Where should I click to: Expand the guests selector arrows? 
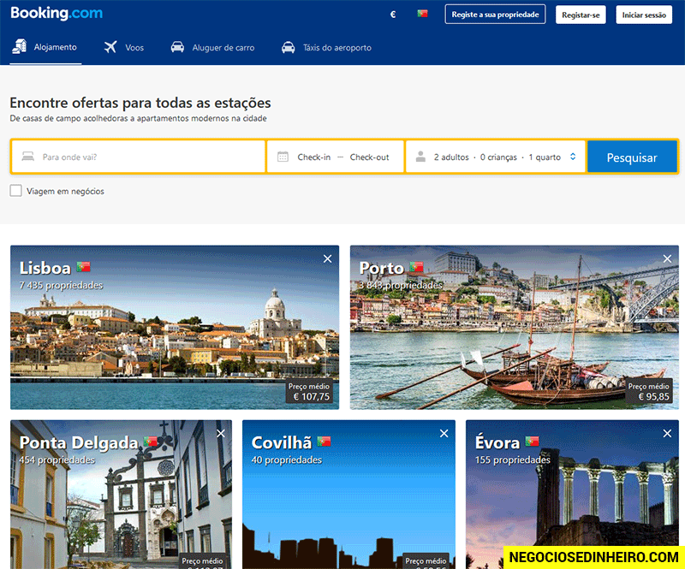[573, 157]
